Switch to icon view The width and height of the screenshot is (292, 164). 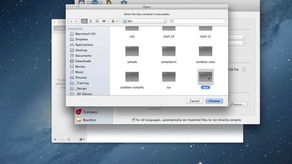click(x=84, y=21)
